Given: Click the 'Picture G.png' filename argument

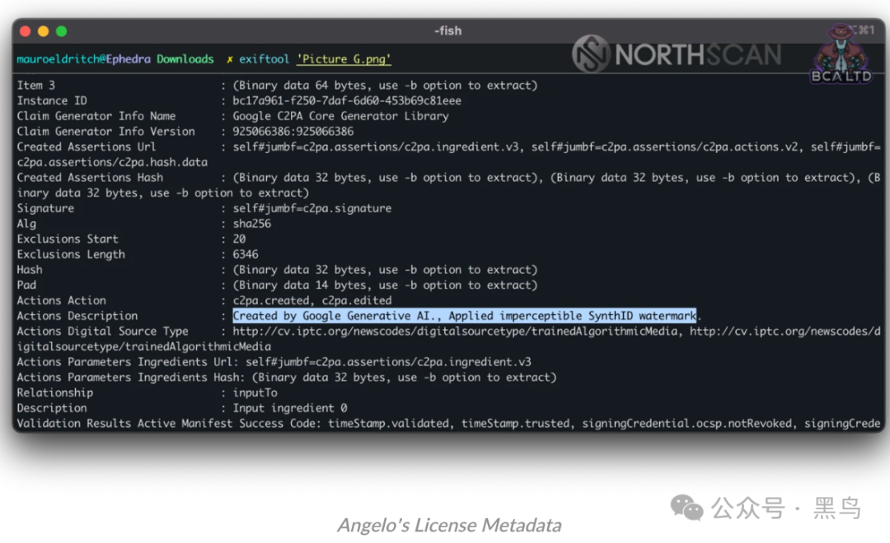Looking at the screenshot, I should (344, 59).
